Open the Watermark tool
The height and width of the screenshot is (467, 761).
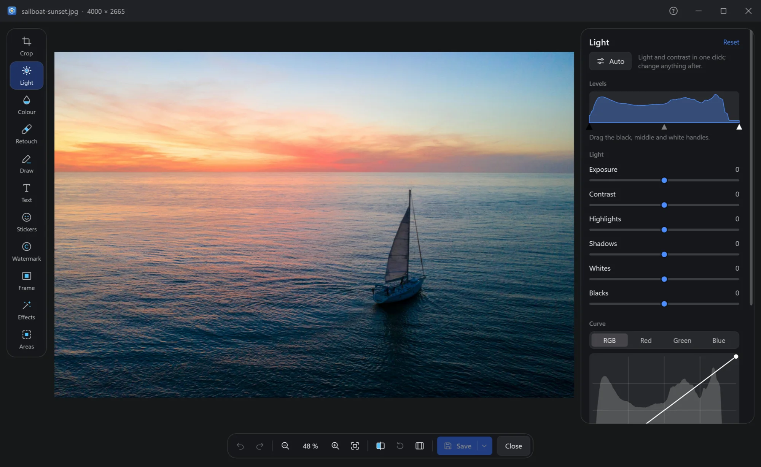click(x=26, y=252)
